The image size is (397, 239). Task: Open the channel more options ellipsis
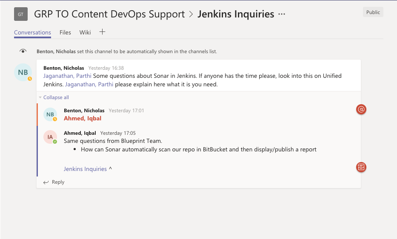point(282,14)
